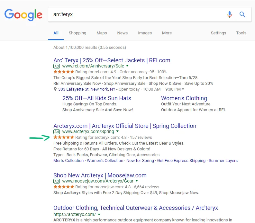Click 'Shop Anniversary Sale And Save Now!' text
This screenshot has height=223, width=255.
97,110
